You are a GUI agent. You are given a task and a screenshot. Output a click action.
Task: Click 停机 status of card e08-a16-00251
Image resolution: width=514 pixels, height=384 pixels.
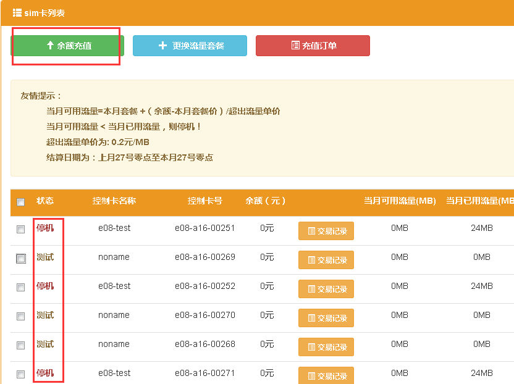click(x=45, y=228)
